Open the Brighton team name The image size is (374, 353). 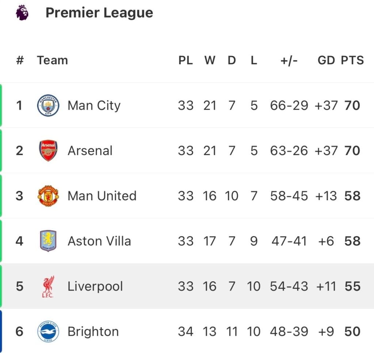click(x=93, y=331)
